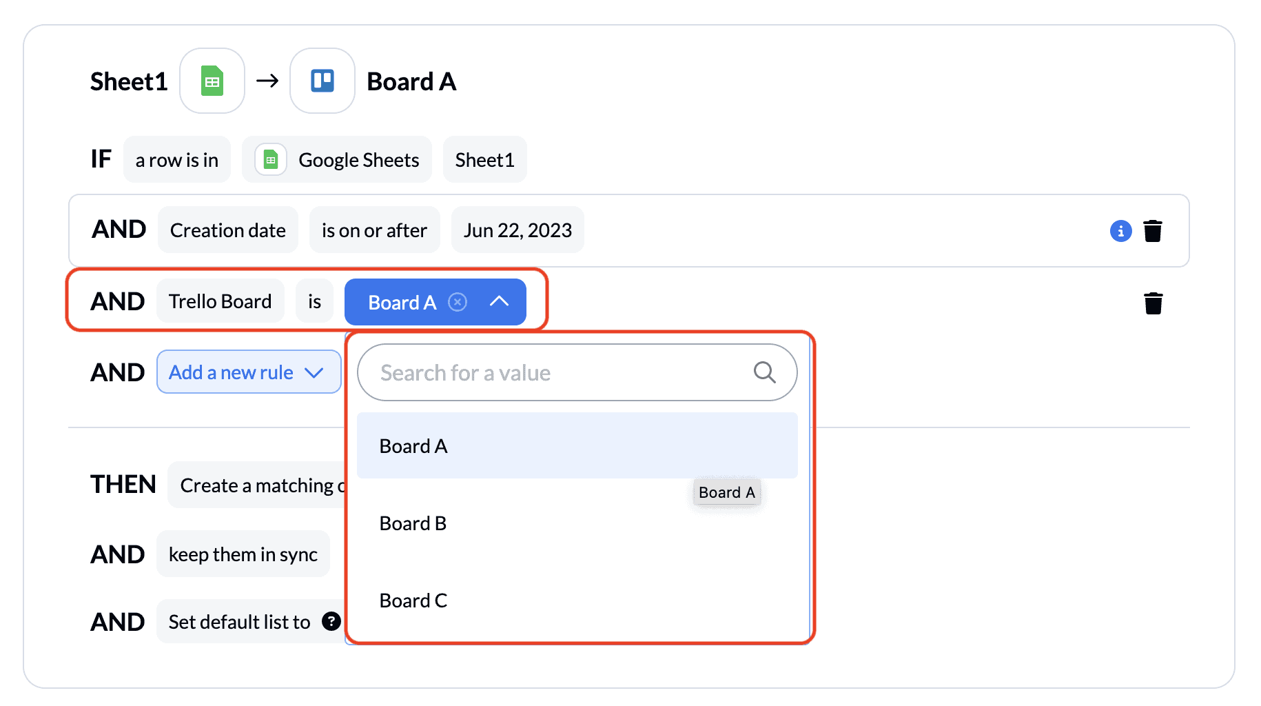This screenshot has height=706, width=1261.
Task: Select Board A from the list
Action: pos(577,446)
